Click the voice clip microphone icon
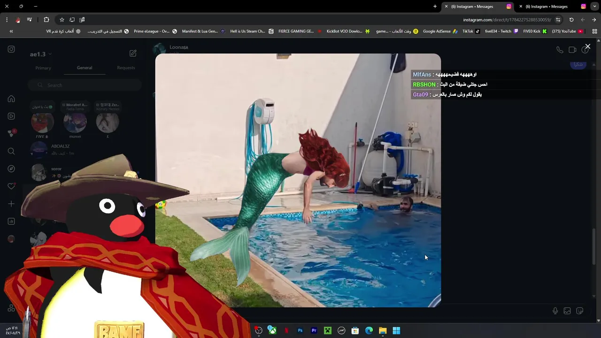Viewport: 601px width, 338px height. pyautogui.click(x=555, y=311)
